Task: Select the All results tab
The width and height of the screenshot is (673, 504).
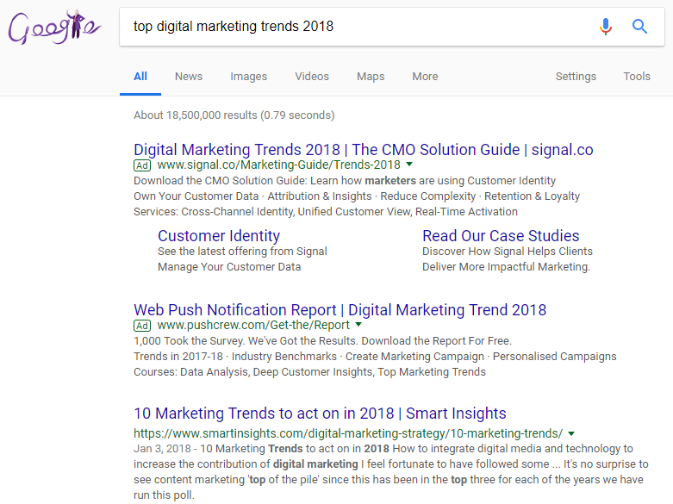Action: coord(140,77)
